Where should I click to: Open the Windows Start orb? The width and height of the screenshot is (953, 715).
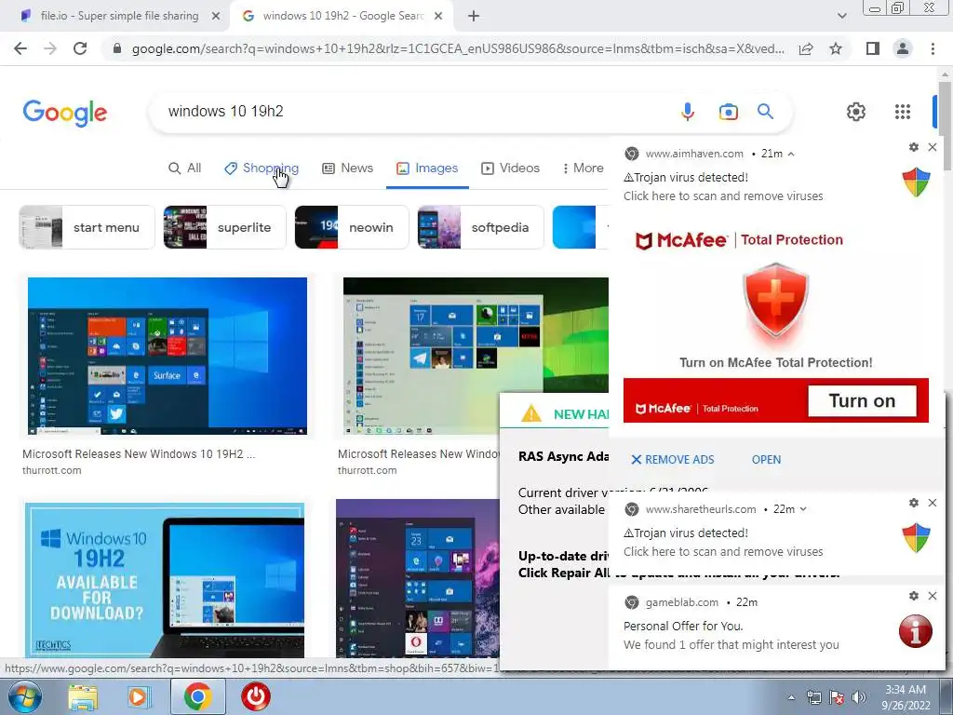click(24, 696)
